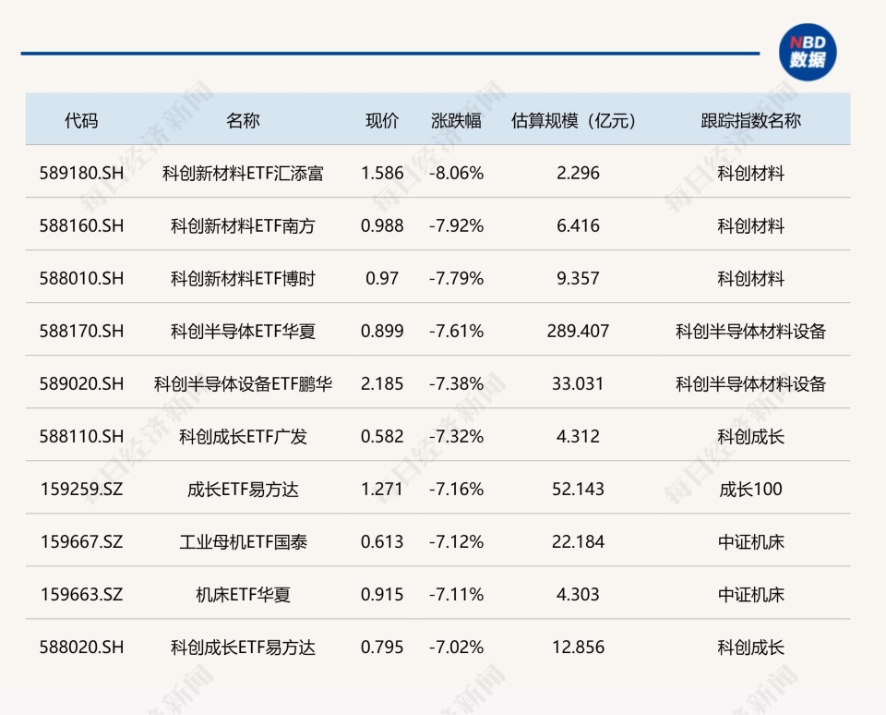Click the name 科创新材料ETF南方
This screenshot has width=886, height=715.
(x=243, y=225)
